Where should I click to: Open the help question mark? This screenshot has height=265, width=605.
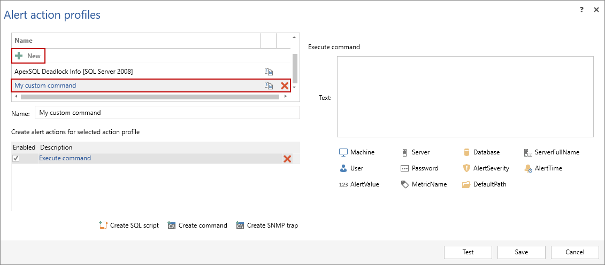tap(581, 10)
